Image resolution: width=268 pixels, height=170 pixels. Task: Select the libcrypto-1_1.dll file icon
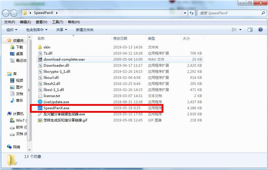pyautogui.click(x=40, y=71)
